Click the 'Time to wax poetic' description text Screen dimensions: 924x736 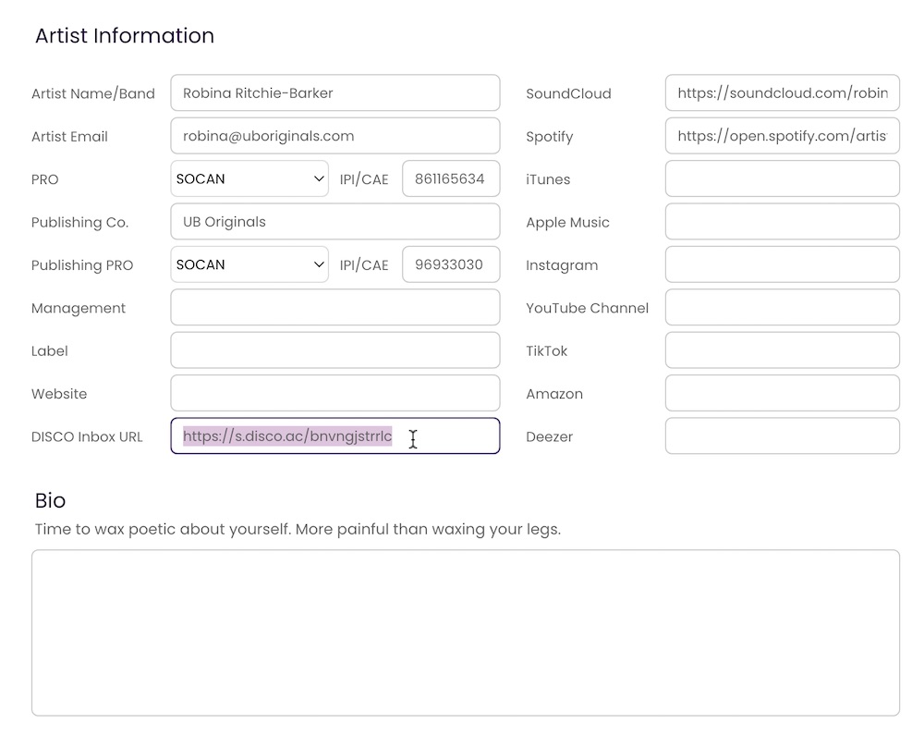298,529
